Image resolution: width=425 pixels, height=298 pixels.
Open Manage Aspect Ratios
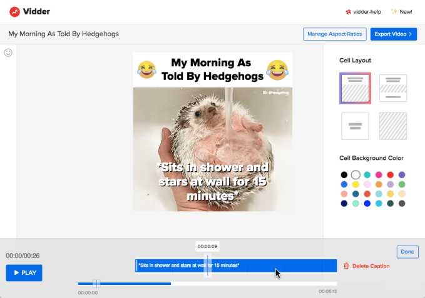pyautogui.click(x=334, y=34)
